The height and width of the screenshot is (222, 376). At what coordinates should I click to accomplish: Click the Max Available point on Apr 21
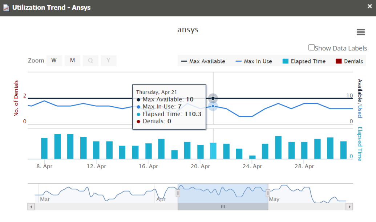pyautogui.click(x=213, y=98)
